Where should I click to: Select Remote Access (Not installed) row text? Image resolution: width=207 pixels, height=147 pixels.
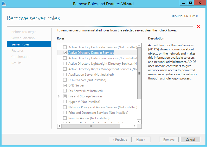pyautogui.click(x=89, y=118)
